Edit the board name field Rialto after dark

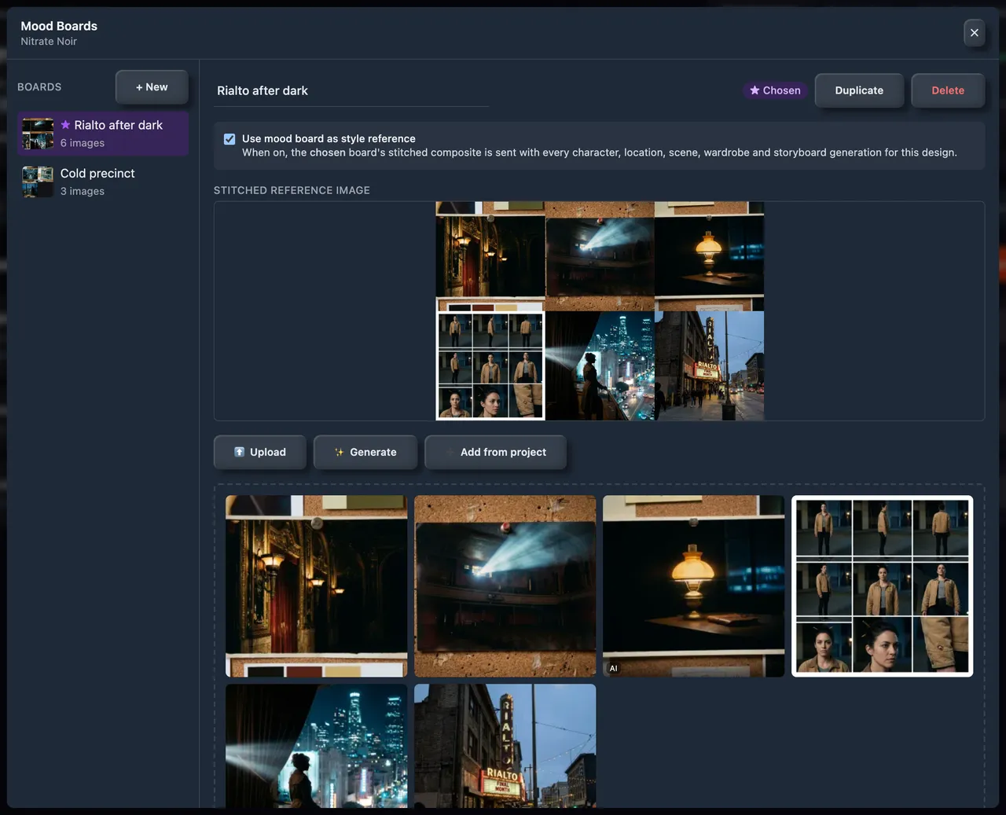pos(351,90)
